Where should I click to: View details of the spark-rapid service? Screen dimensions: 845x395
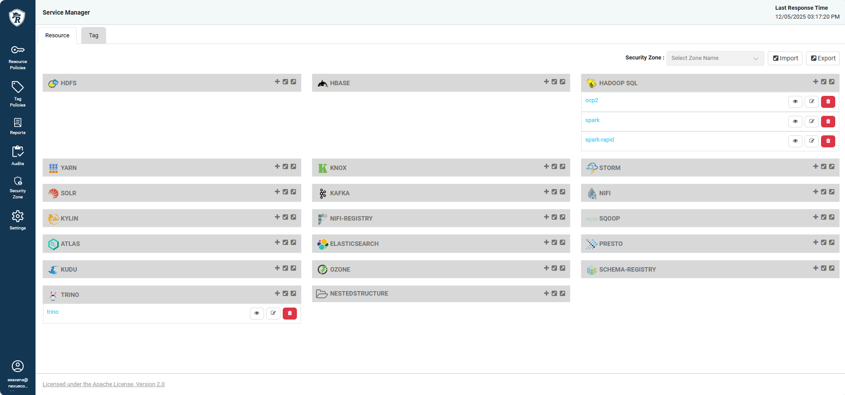pyautogui.click(x=795, y=141)
